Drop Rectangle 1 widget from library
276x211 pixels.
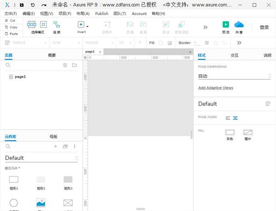pos(13,180)
